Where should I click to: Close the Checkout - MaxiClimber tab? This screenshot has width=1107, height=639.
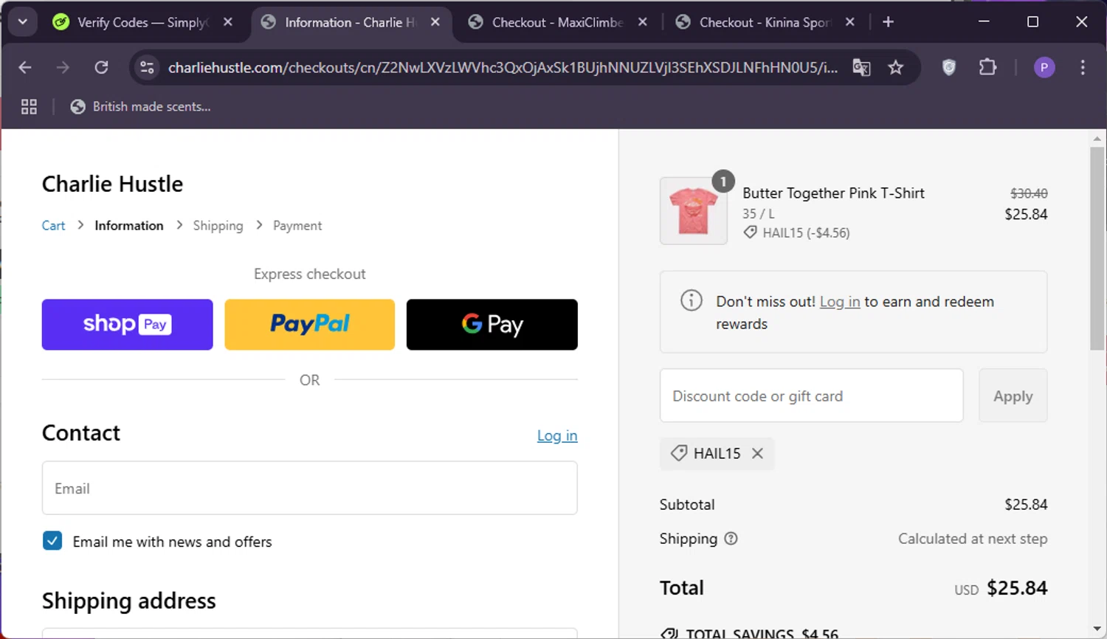click(x=643, y=22)
